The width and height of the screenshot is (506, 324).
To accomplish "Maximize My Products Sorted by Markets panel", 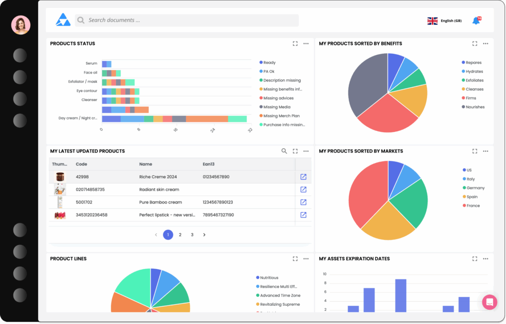I will (x=474, y=151).
